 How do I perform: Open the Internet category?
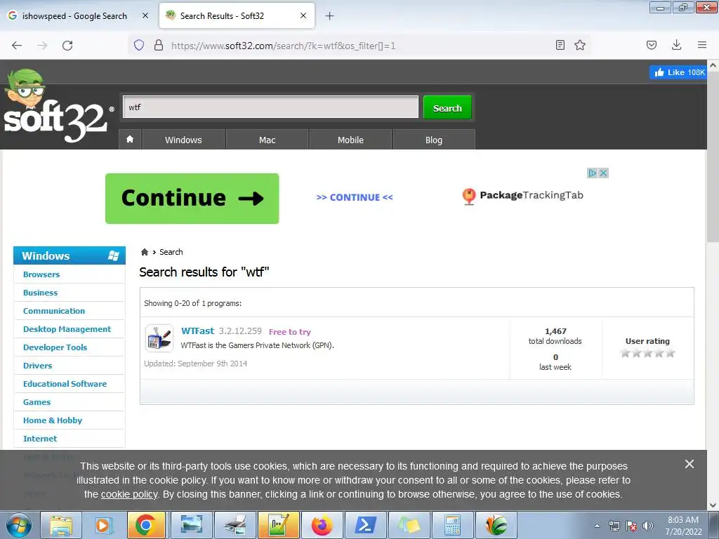coord(40,439)
